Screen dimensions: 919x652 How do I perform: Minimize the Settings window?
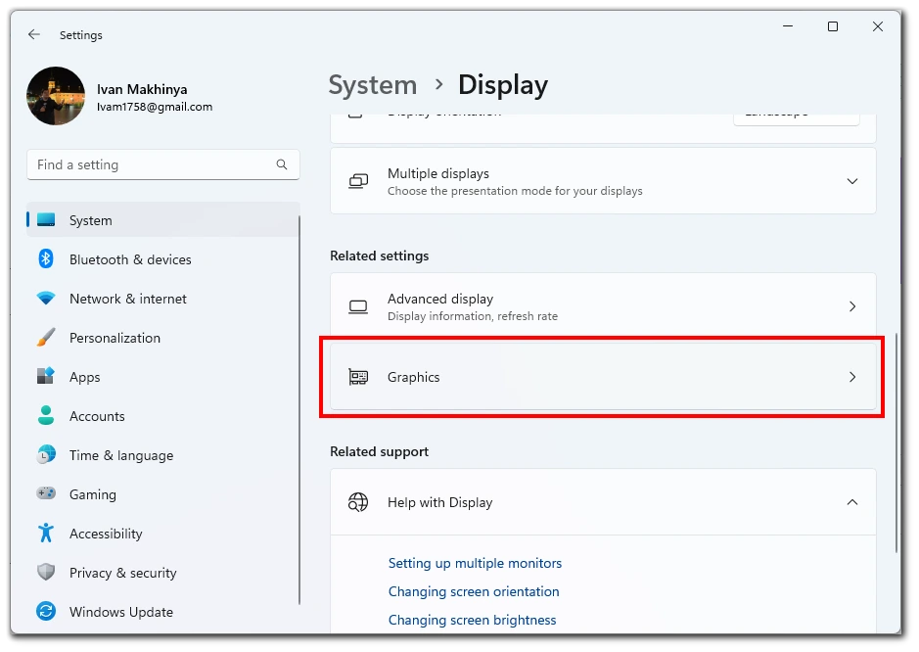click(x=788, y=26)
